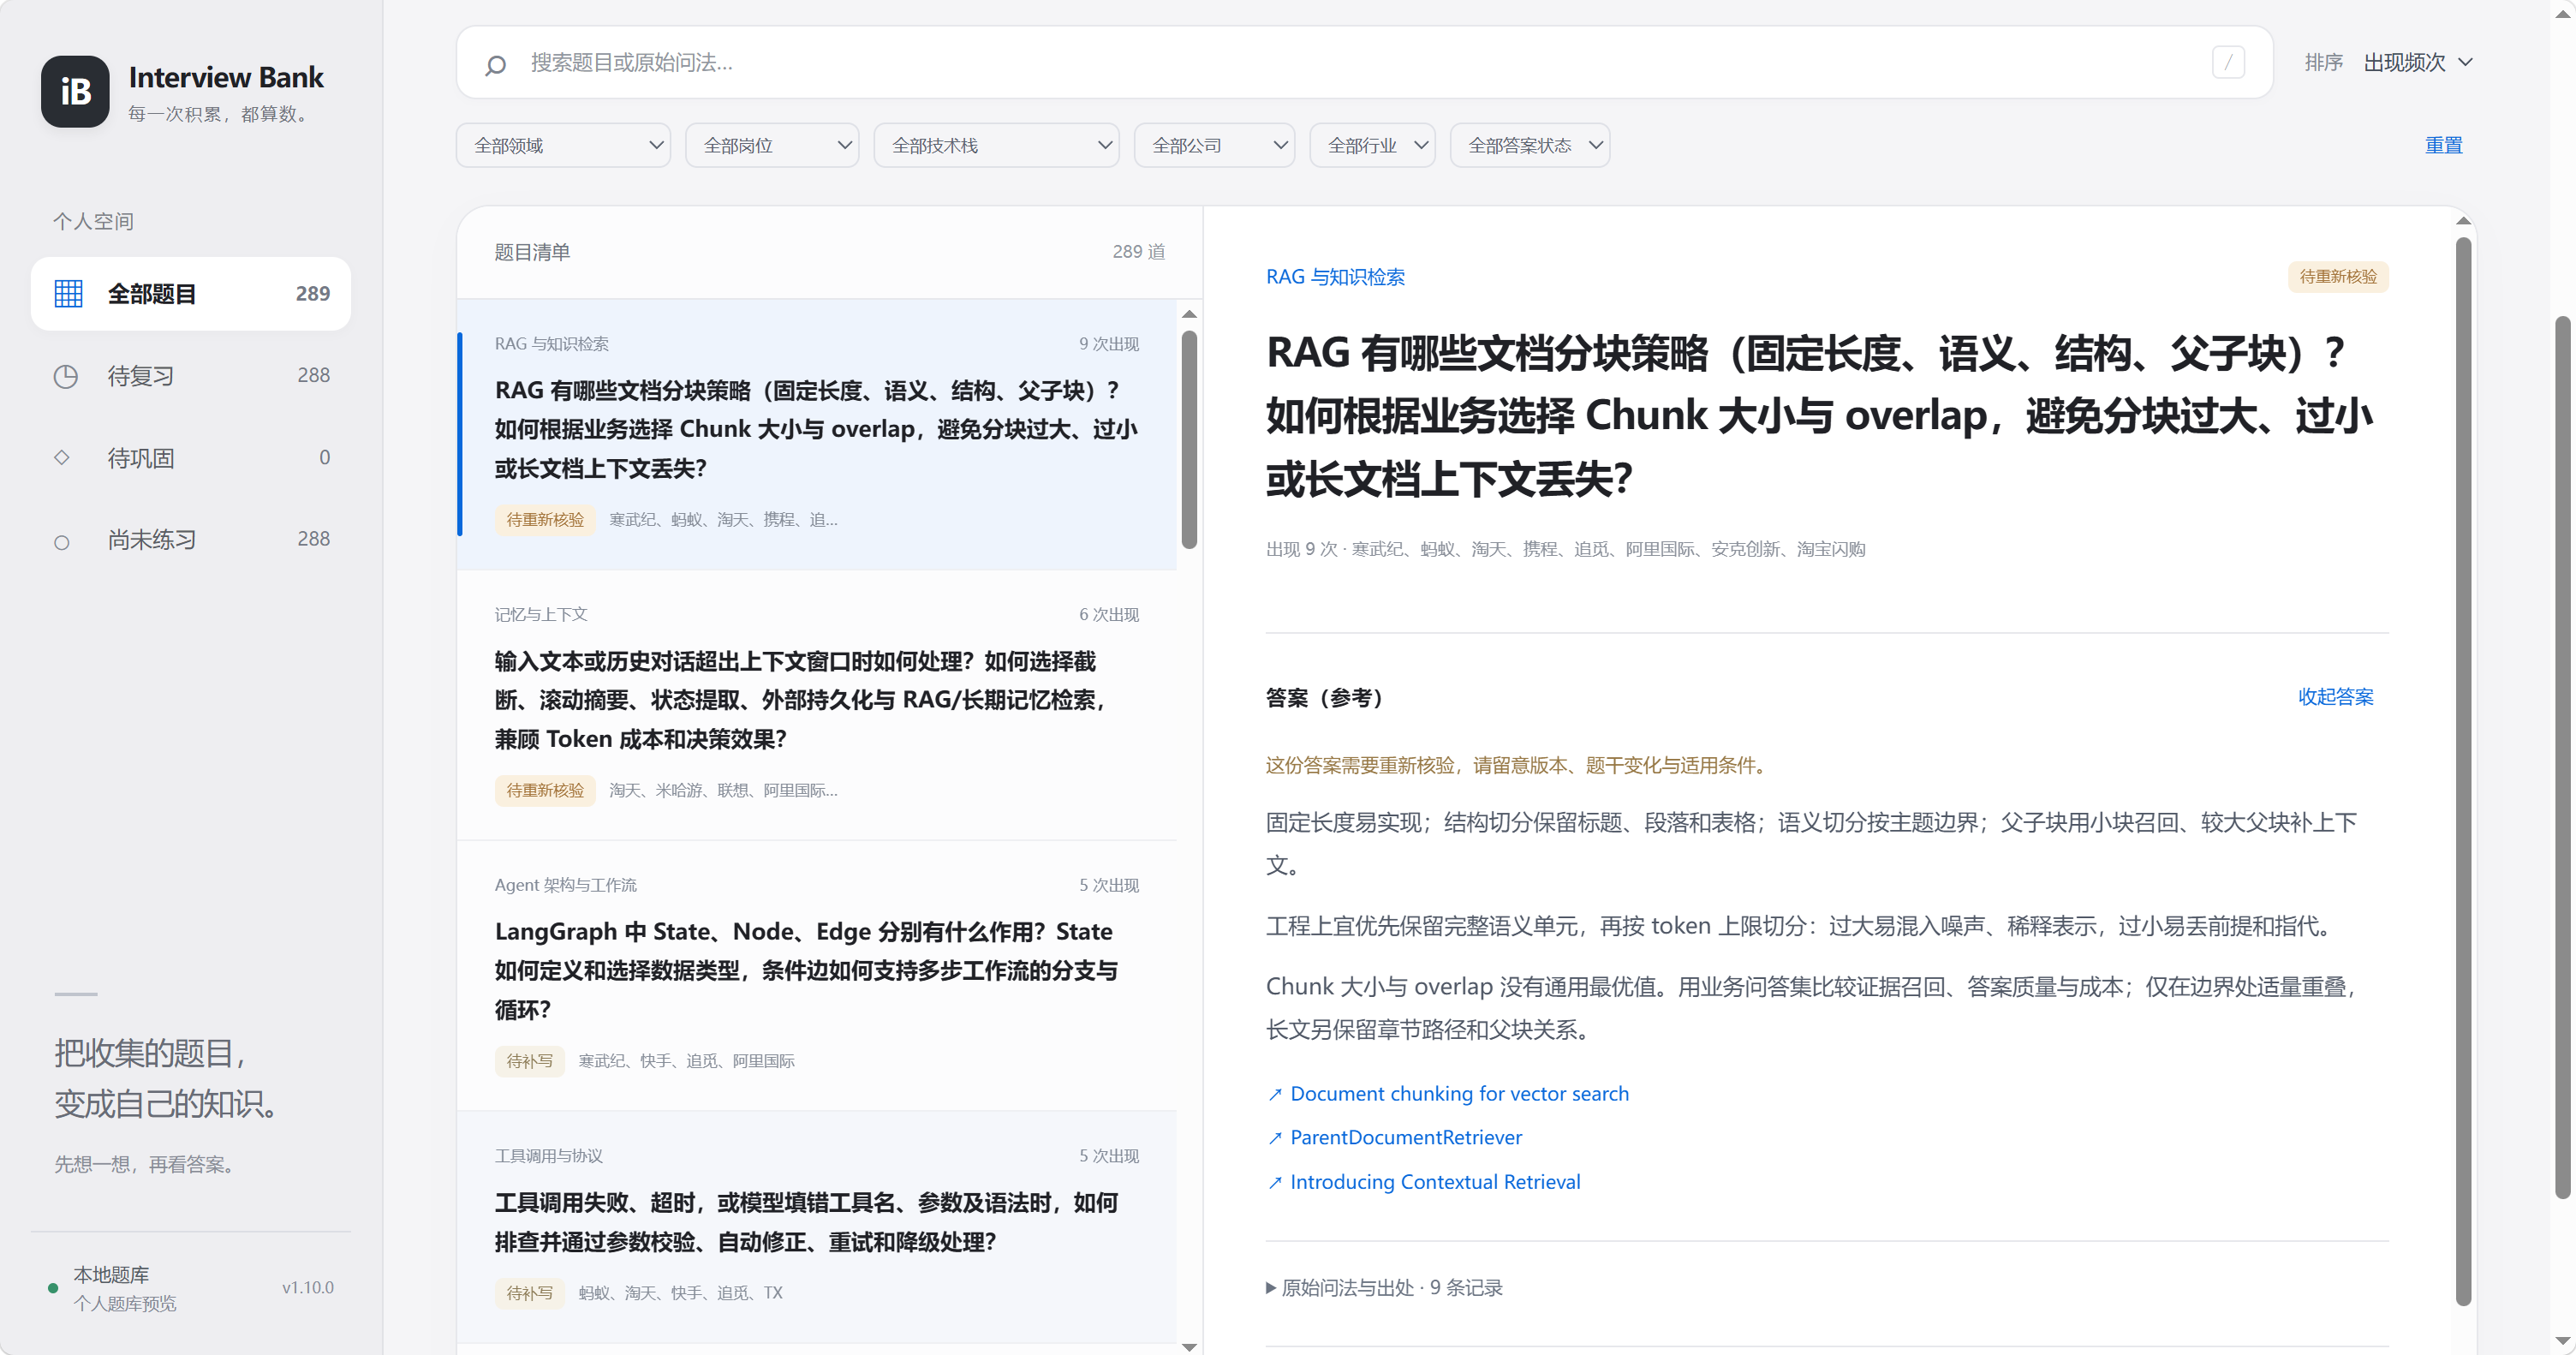Screen dimensions: 2576x1355
Task: Click the clock icon beside 待复习
Action: (x=66, y=376)
